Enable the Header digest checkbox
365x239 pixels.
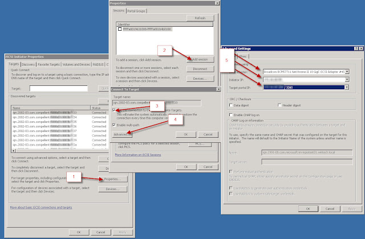click(x=279, y=105)
